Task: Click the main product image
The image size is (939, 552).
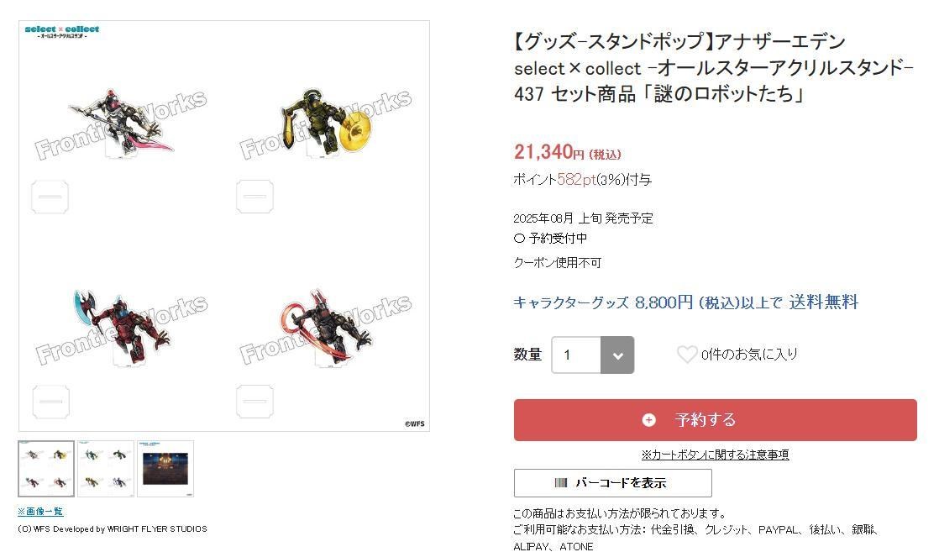Action: tap(224, 226)
